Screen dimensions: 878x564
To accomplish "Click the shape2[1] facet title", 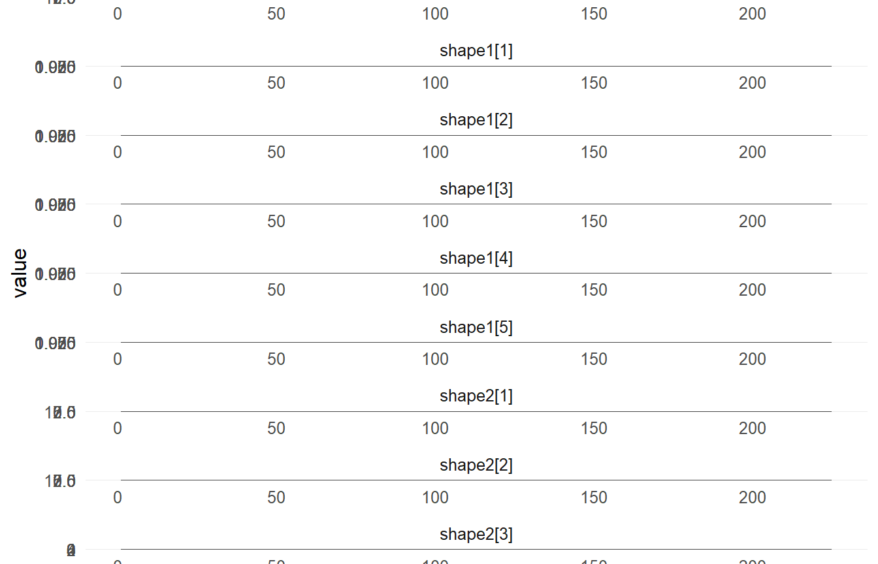I will 476,396.
